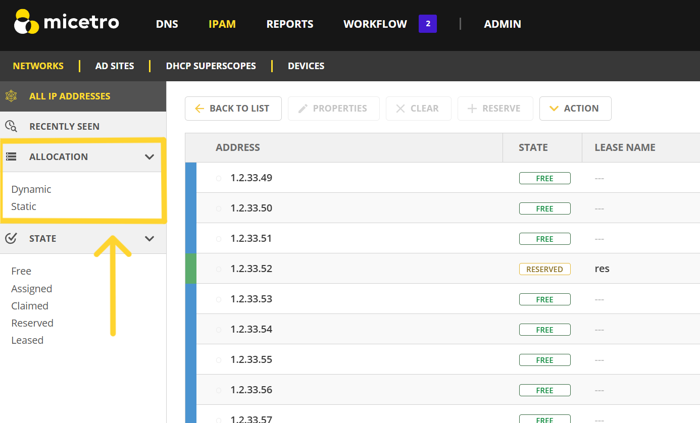Viewport: 700px width, 423px height.
Task: Filter by Dynamic allocation
Action: (x=31, y=189)
